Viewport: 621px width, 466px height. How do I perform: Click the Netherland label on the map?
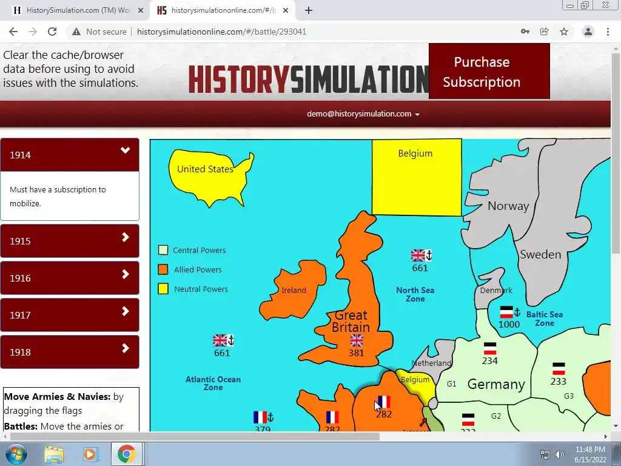[x=431, y=363]
